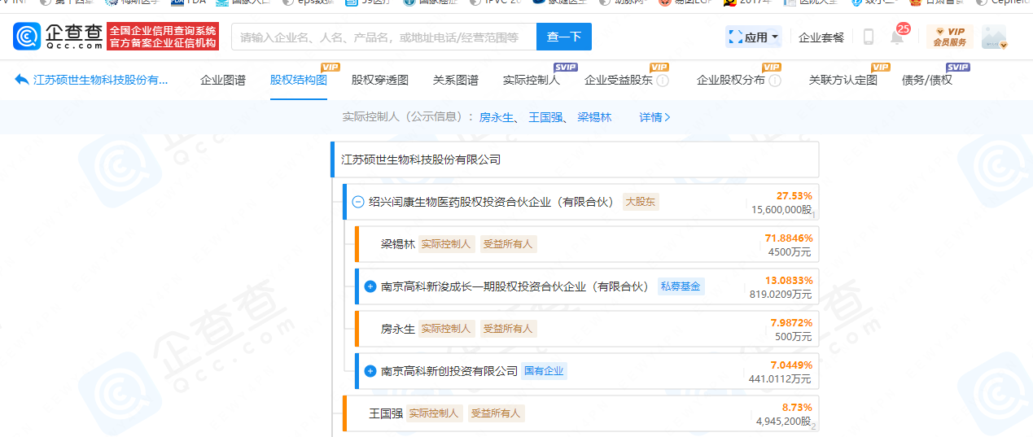Click the 大股东 tag

point(641,202)
